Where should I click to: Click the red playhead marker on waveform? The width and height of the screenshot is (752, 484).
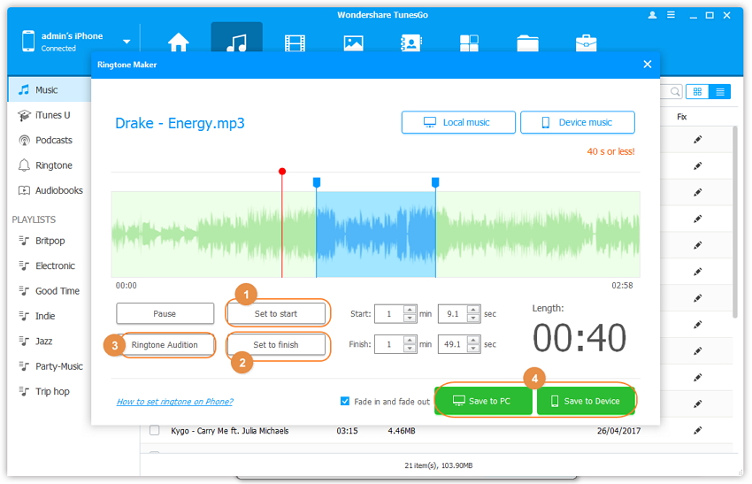tap(282, 171)
